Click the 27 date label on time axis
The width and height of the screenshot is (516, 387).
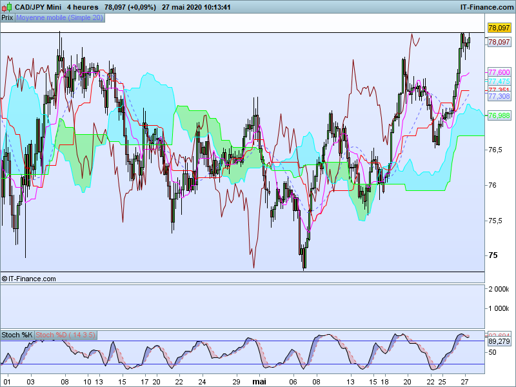(x=464, y=382)
